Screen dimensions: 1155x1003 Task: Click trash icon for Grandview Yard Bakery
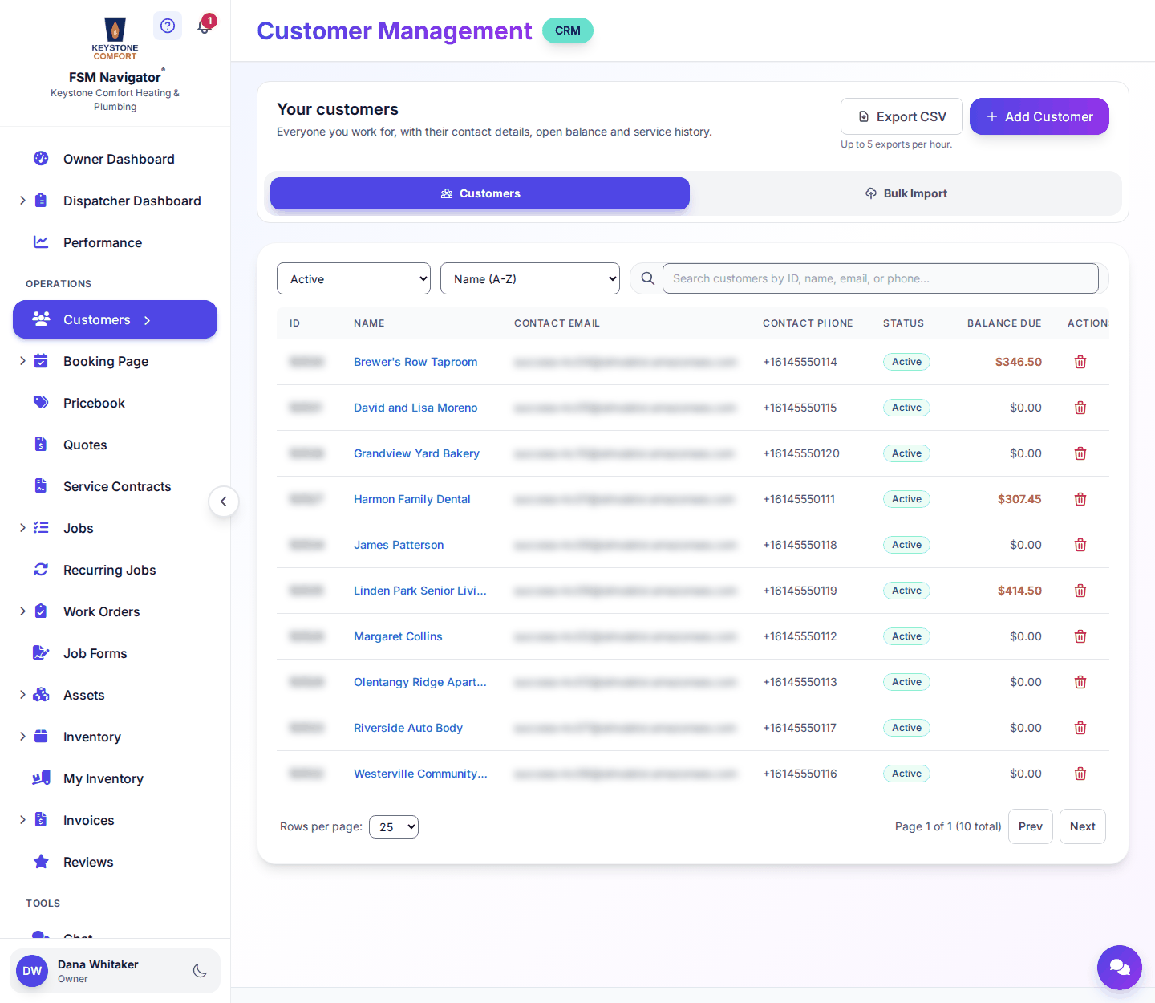[x=1080, y=453]
